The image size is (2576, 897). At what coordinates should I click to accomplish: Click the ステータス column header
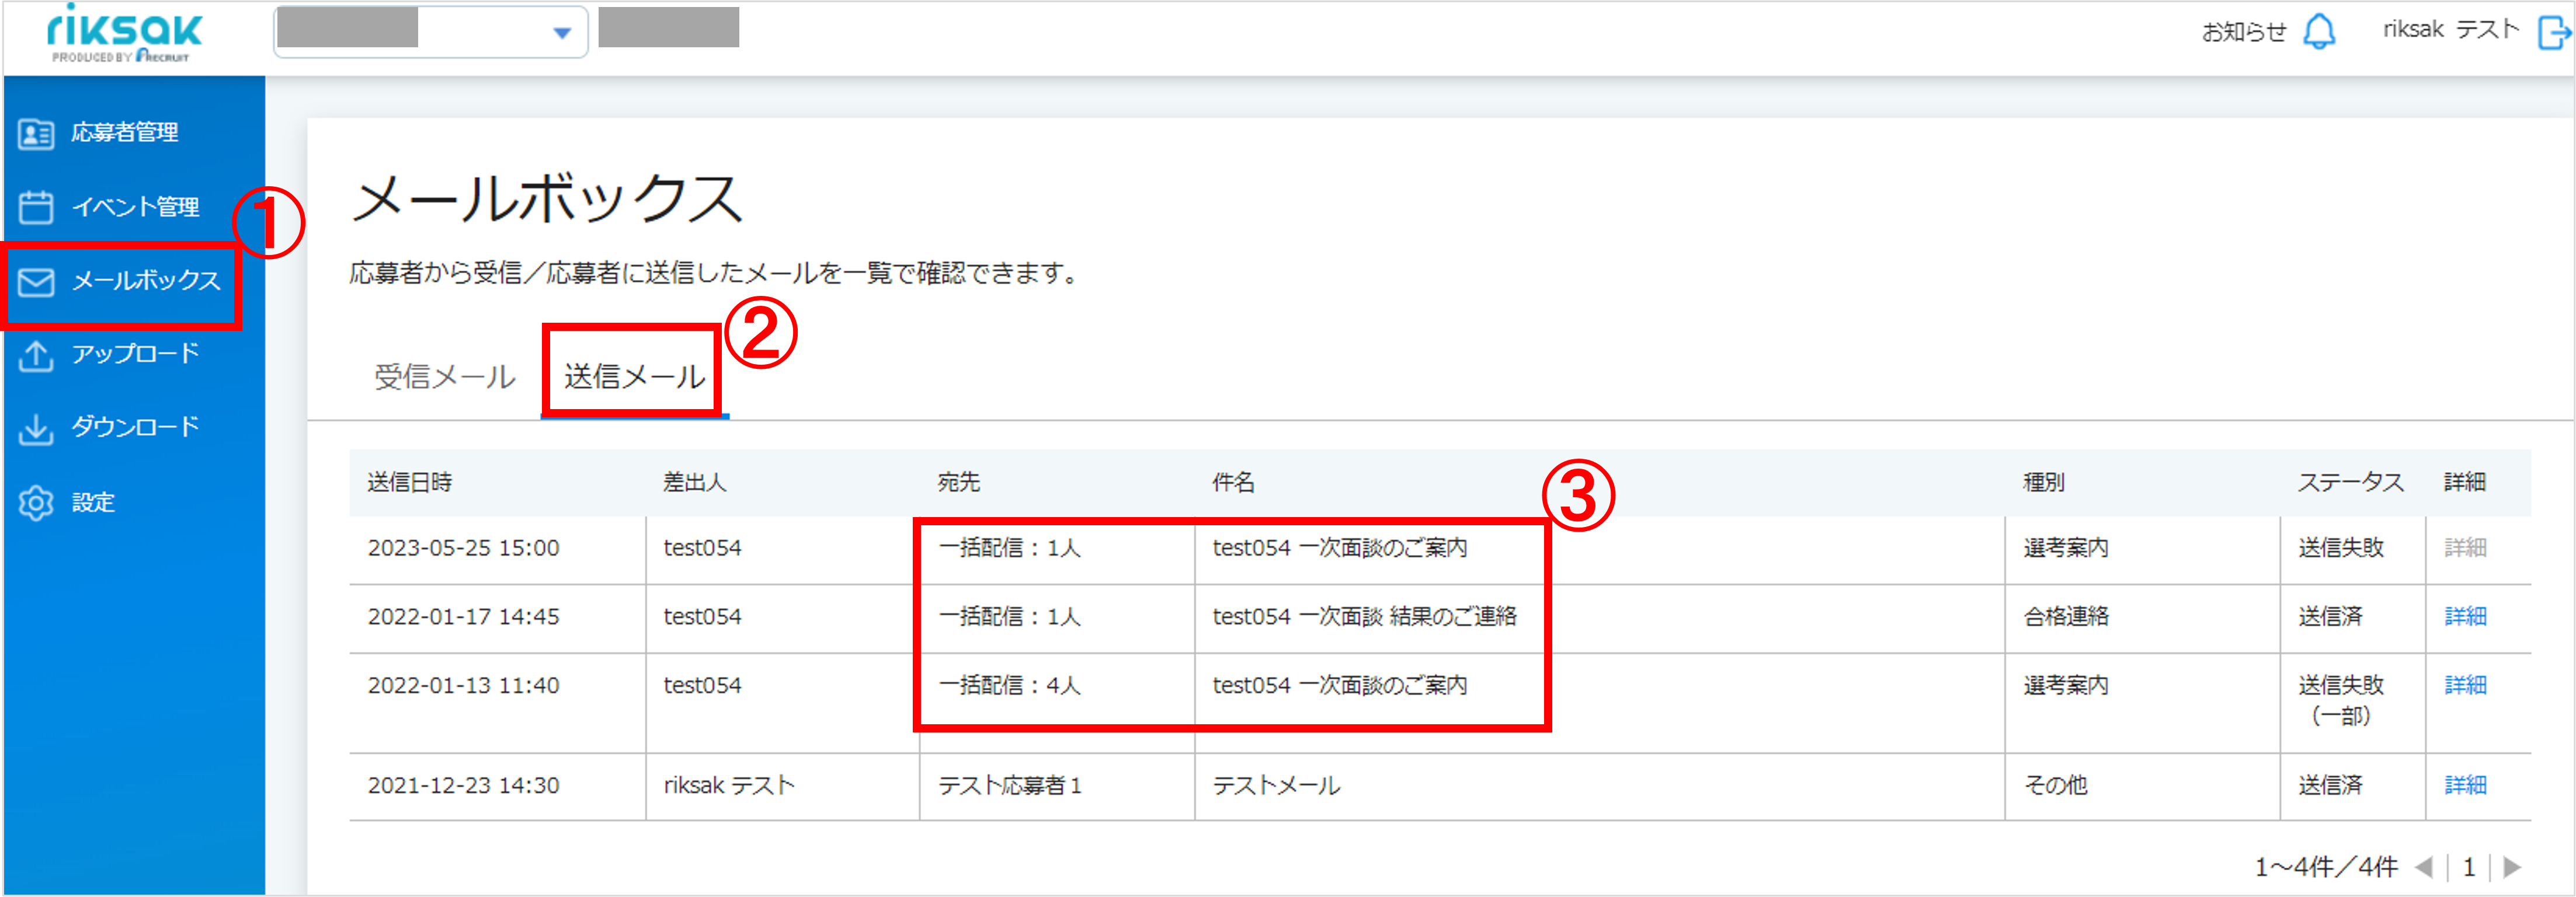(x=2350, y=483)
